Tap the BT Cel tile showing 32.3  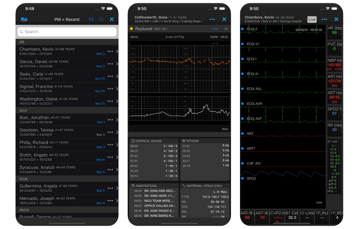pyautogui.click(x=292, y=217)
